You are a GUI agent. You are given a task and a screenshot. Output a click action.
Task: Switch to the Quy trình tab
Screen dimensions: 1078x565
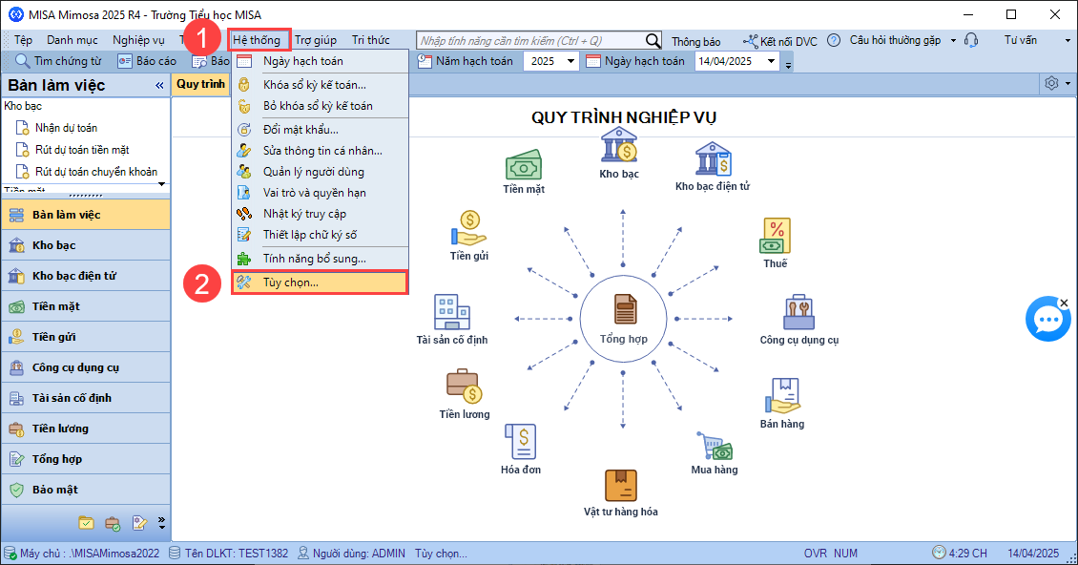pos(200,84)
